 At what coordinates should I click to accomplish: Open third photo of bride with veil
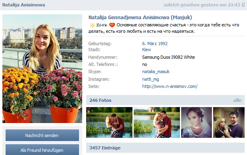[x=196, y=122]
